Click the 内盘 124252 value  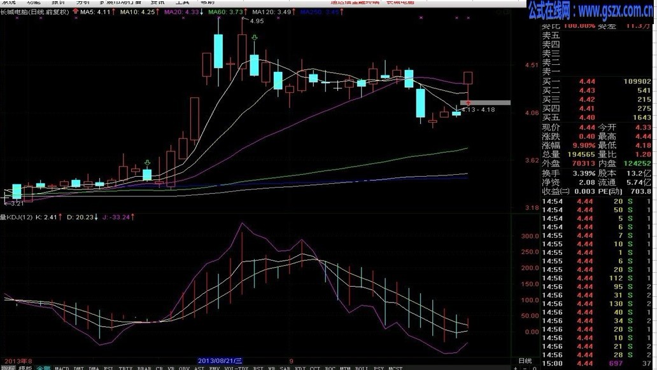637,163
